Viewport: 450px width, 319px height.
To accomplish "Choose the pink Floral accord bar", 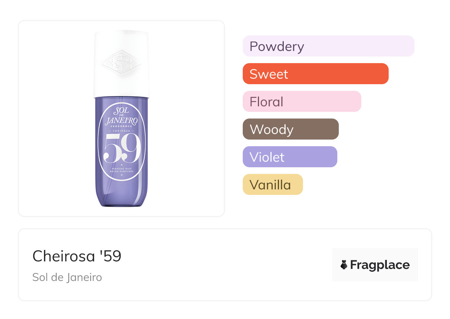I will [301, 102].
